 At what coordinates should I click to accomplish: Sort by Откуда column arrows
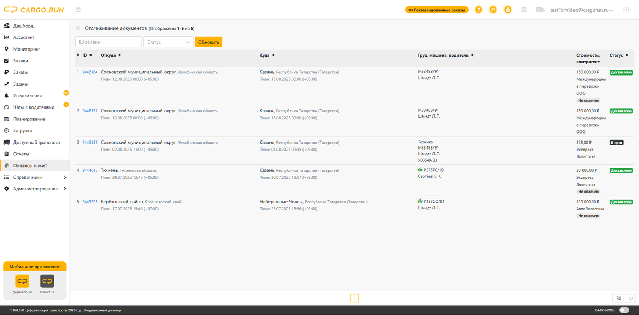[x=119, y=55]
